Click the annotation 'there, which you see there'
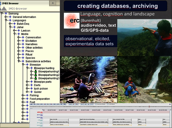 (122, 125)
